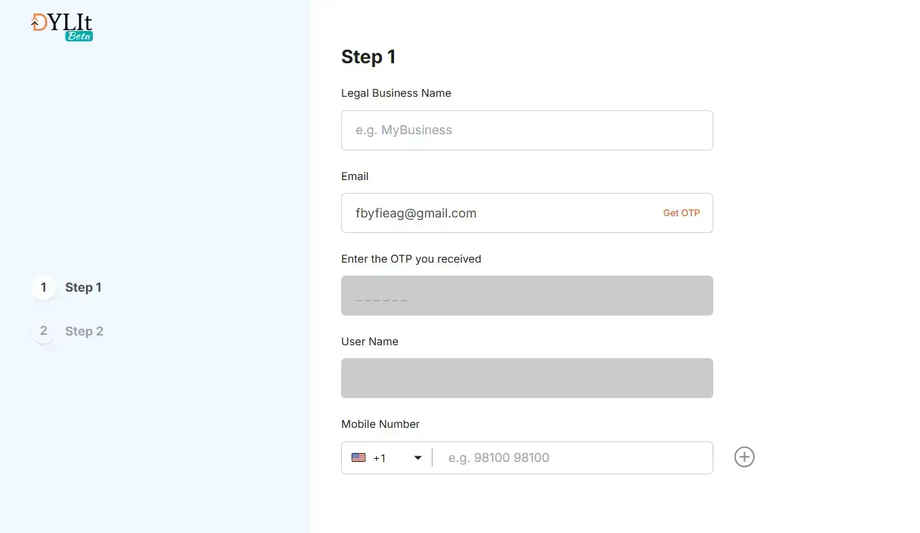Add another mobile number with plus icon
920x533 pixels.
point(744,458)
